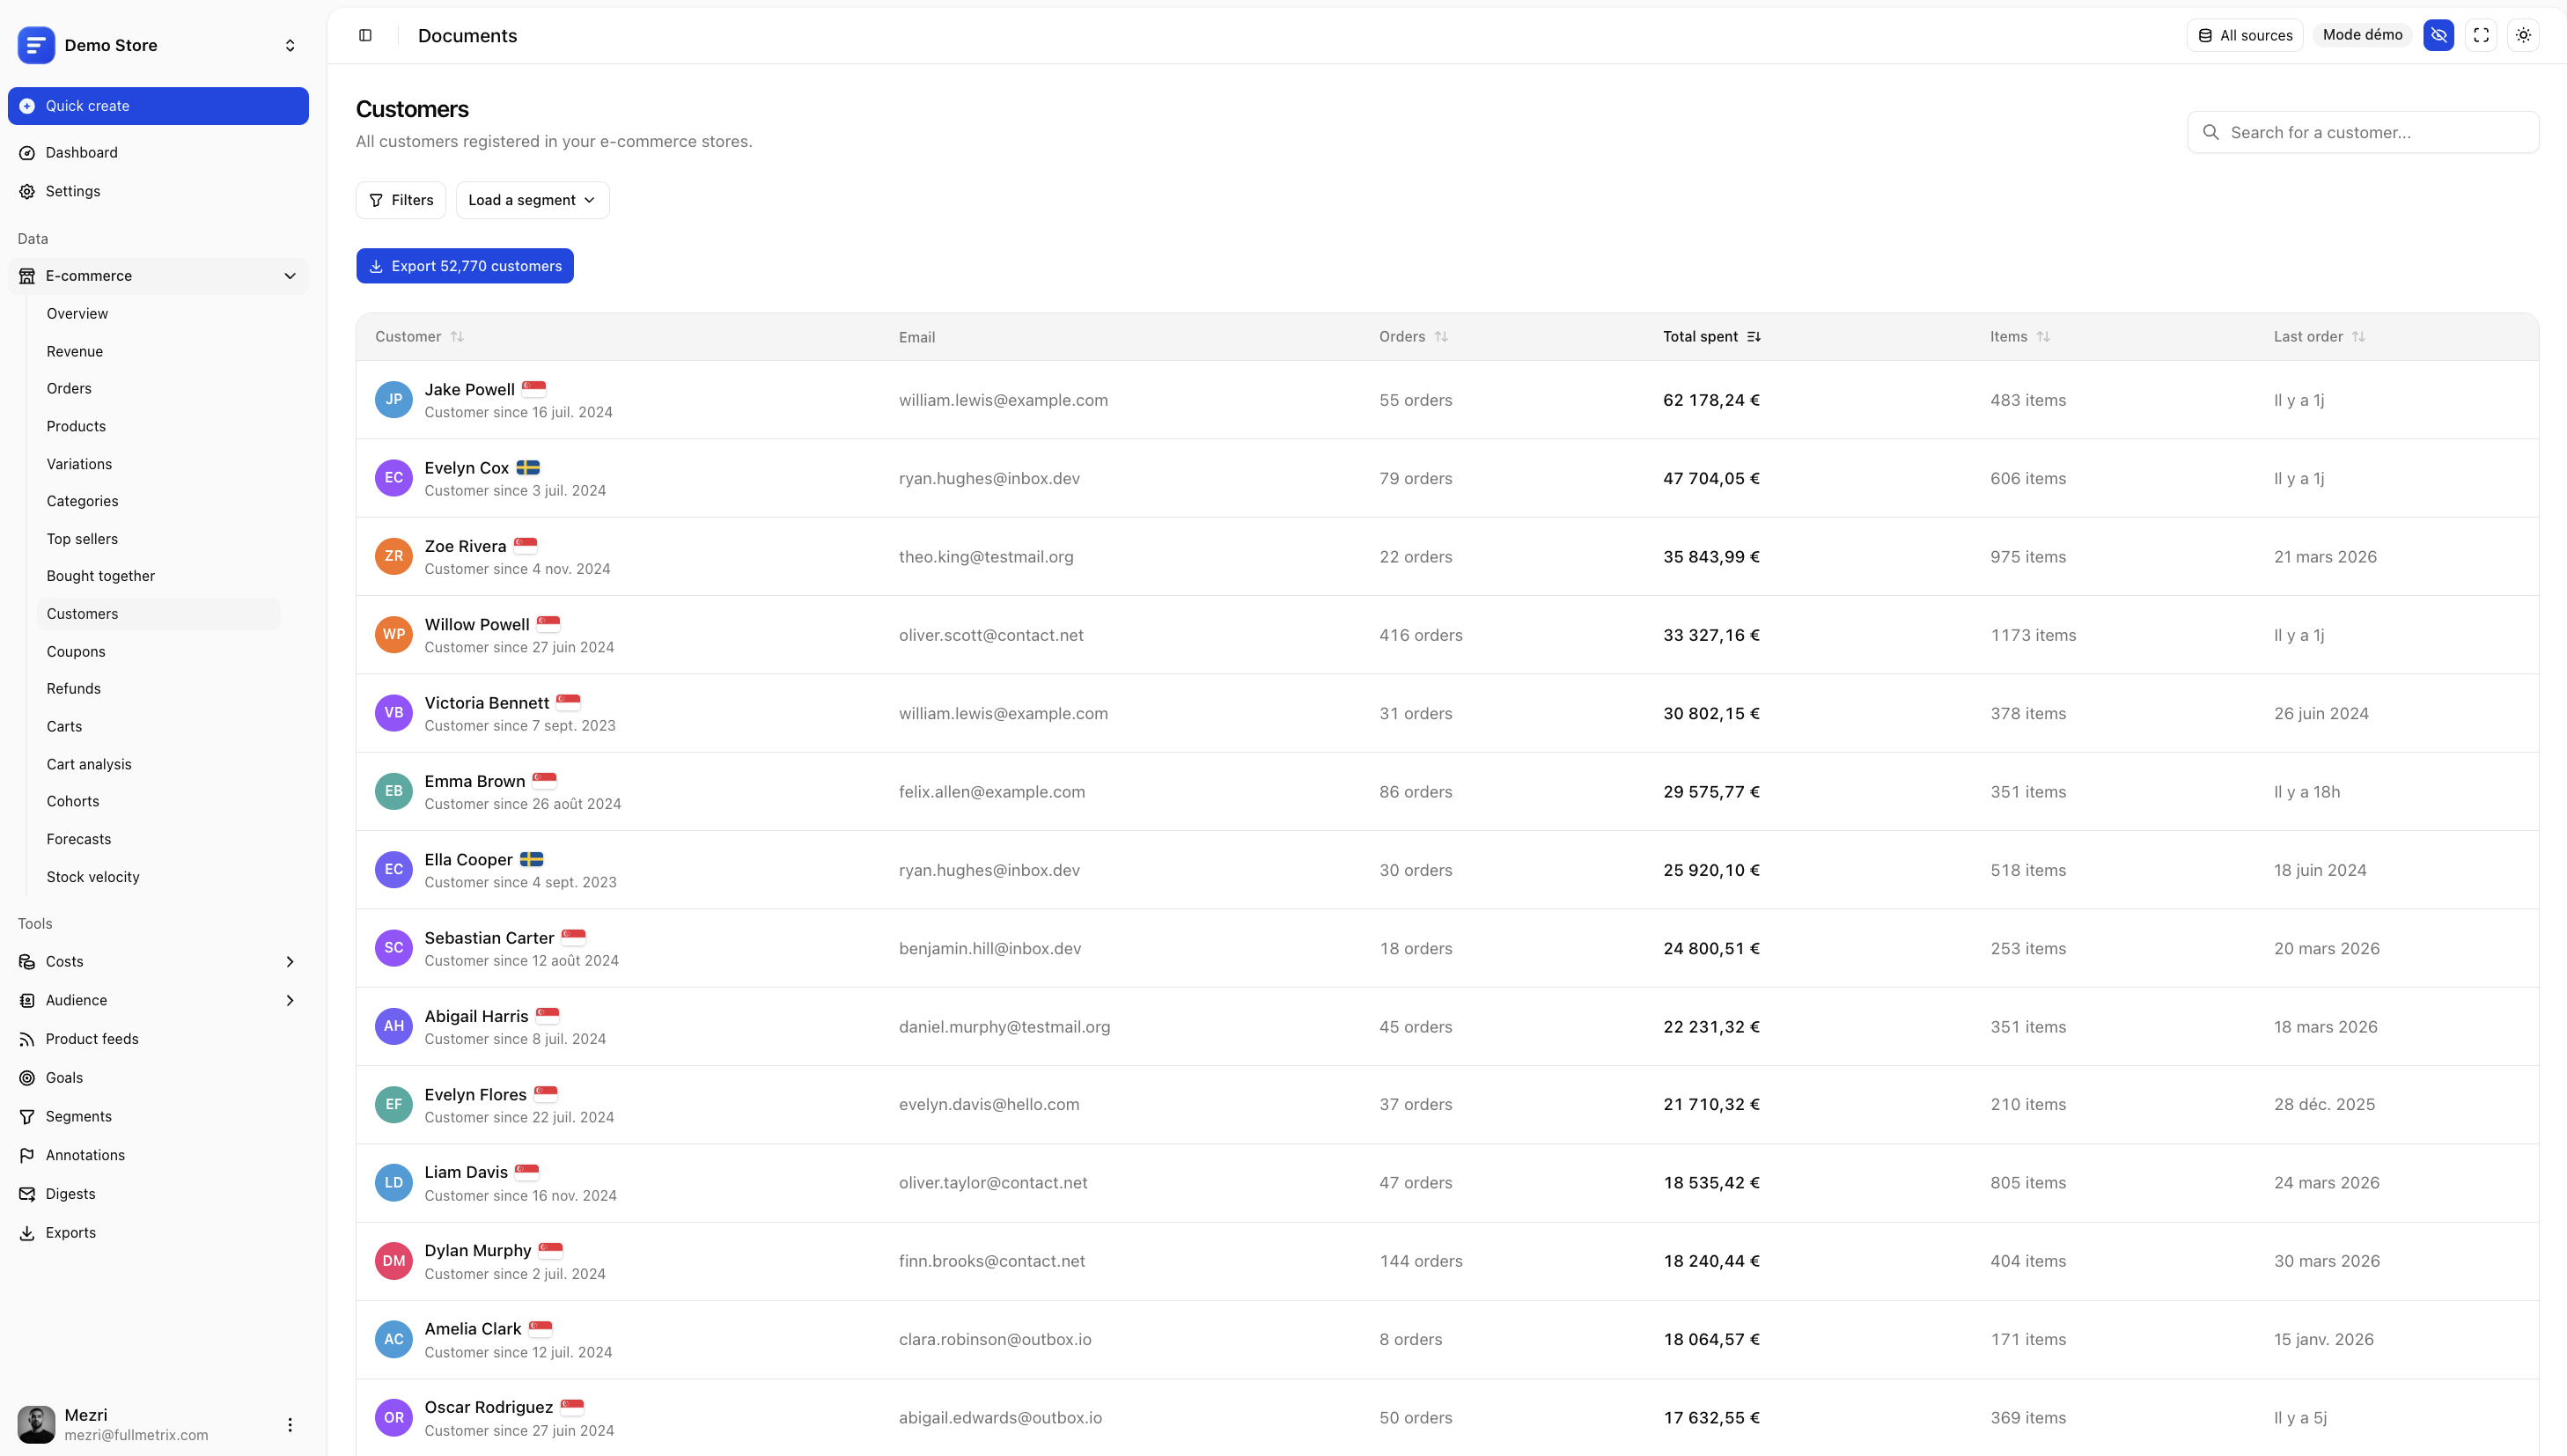
Task: Enter fullscreen mode via the expand icon
Action: point(2481,35)
